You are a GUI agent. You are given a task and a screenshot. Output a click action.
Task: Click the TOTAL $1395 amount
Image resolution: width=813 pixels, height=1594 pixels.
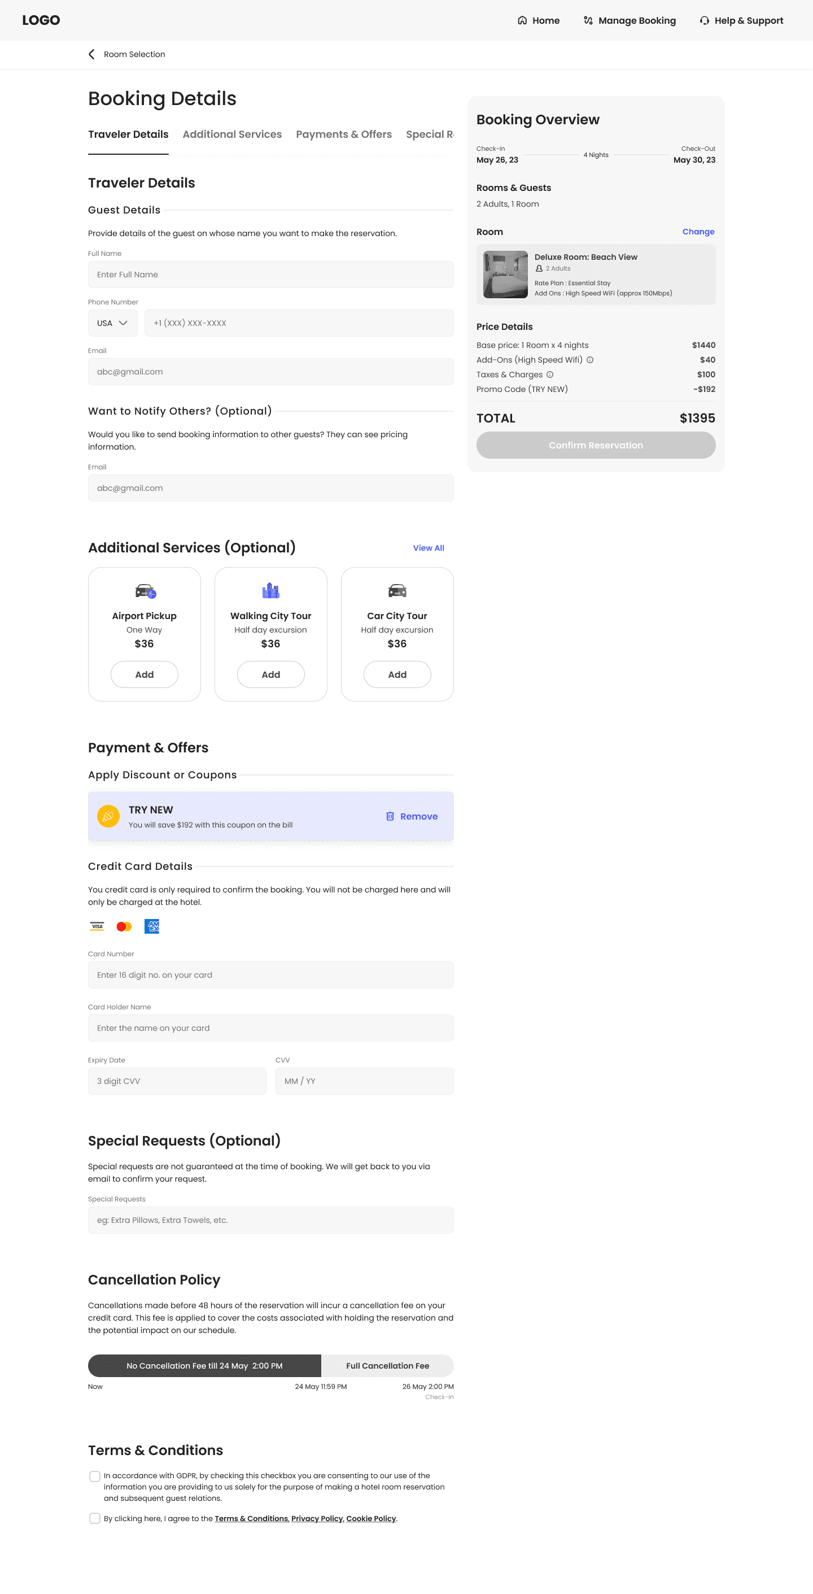pos(697,419)
